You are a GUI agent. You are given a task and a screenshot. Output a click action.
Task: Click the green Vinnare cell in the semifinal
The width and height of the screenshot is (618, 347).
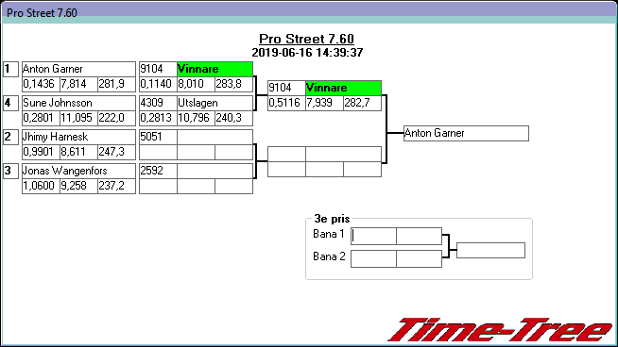click(x=343, y=88)
